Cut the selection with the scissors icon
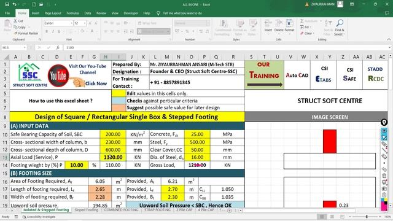The width and height of the screenshot is (393, 221). [x=15, y=21]
